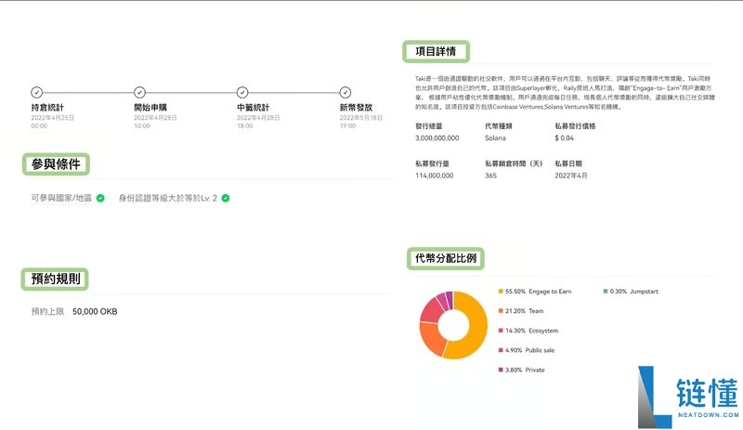743x430 pixels.
Task: Click the 私募鎖倉時間(天) label
Action: click(514, 163)
